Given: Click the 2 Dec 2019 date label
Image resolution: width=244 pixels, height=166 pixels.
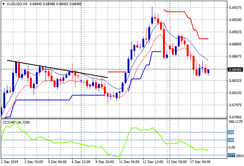Looking at the screenshot, I should pyautogui.click(x=10, y=162).
